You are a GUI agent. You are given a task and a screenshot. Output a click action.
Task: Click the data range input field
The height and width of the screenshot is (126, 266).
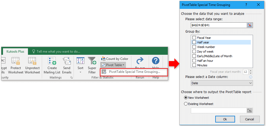coord(218,25)
